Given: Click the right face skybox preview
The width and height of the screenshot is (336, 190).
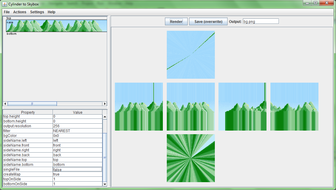Looking at the screenshot, I should (243, 106).
